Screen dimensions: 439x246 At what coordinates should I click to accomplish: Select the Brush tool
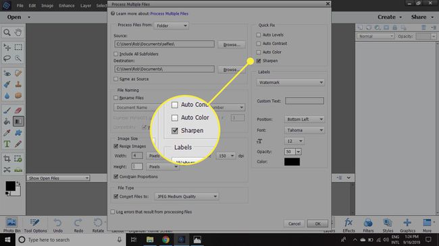click(x=7, y=111)
